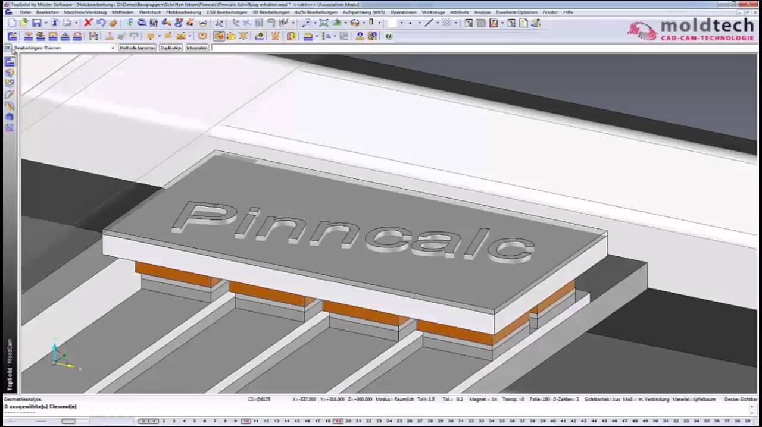Viewport: 762px width, 427px height.
Task: Click the white color swatch in toolbar
Action: pos(392,23)
